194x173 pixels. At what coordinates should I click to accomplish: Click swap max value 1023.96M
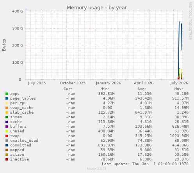[x=179, y=136]
